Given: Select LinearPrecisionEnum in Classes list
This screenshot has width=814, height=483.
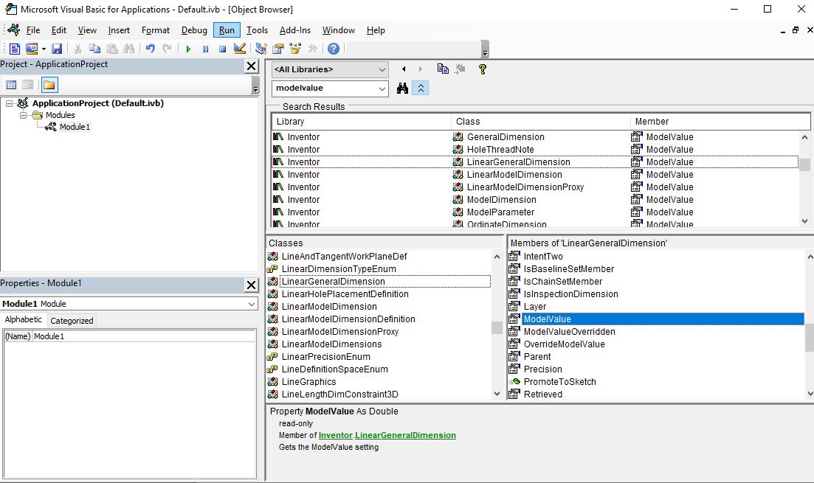Looking at the screenshot, I should [x=325, y=357].
